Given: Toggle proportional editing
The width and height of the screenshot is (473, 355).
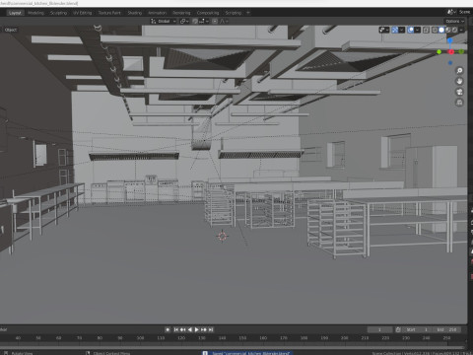Looking at the screenshot, I should (x=215, y=22).
